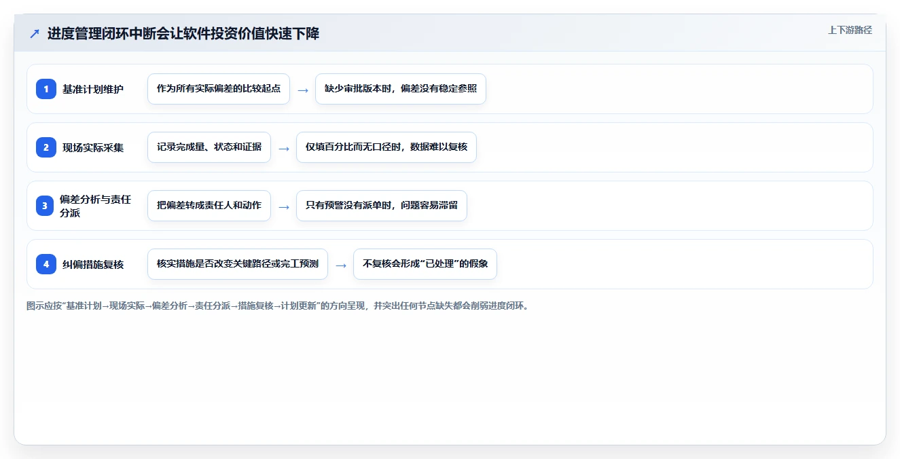Click the arrow in the 纠偏措施复核 row

(x=341, y=265)
